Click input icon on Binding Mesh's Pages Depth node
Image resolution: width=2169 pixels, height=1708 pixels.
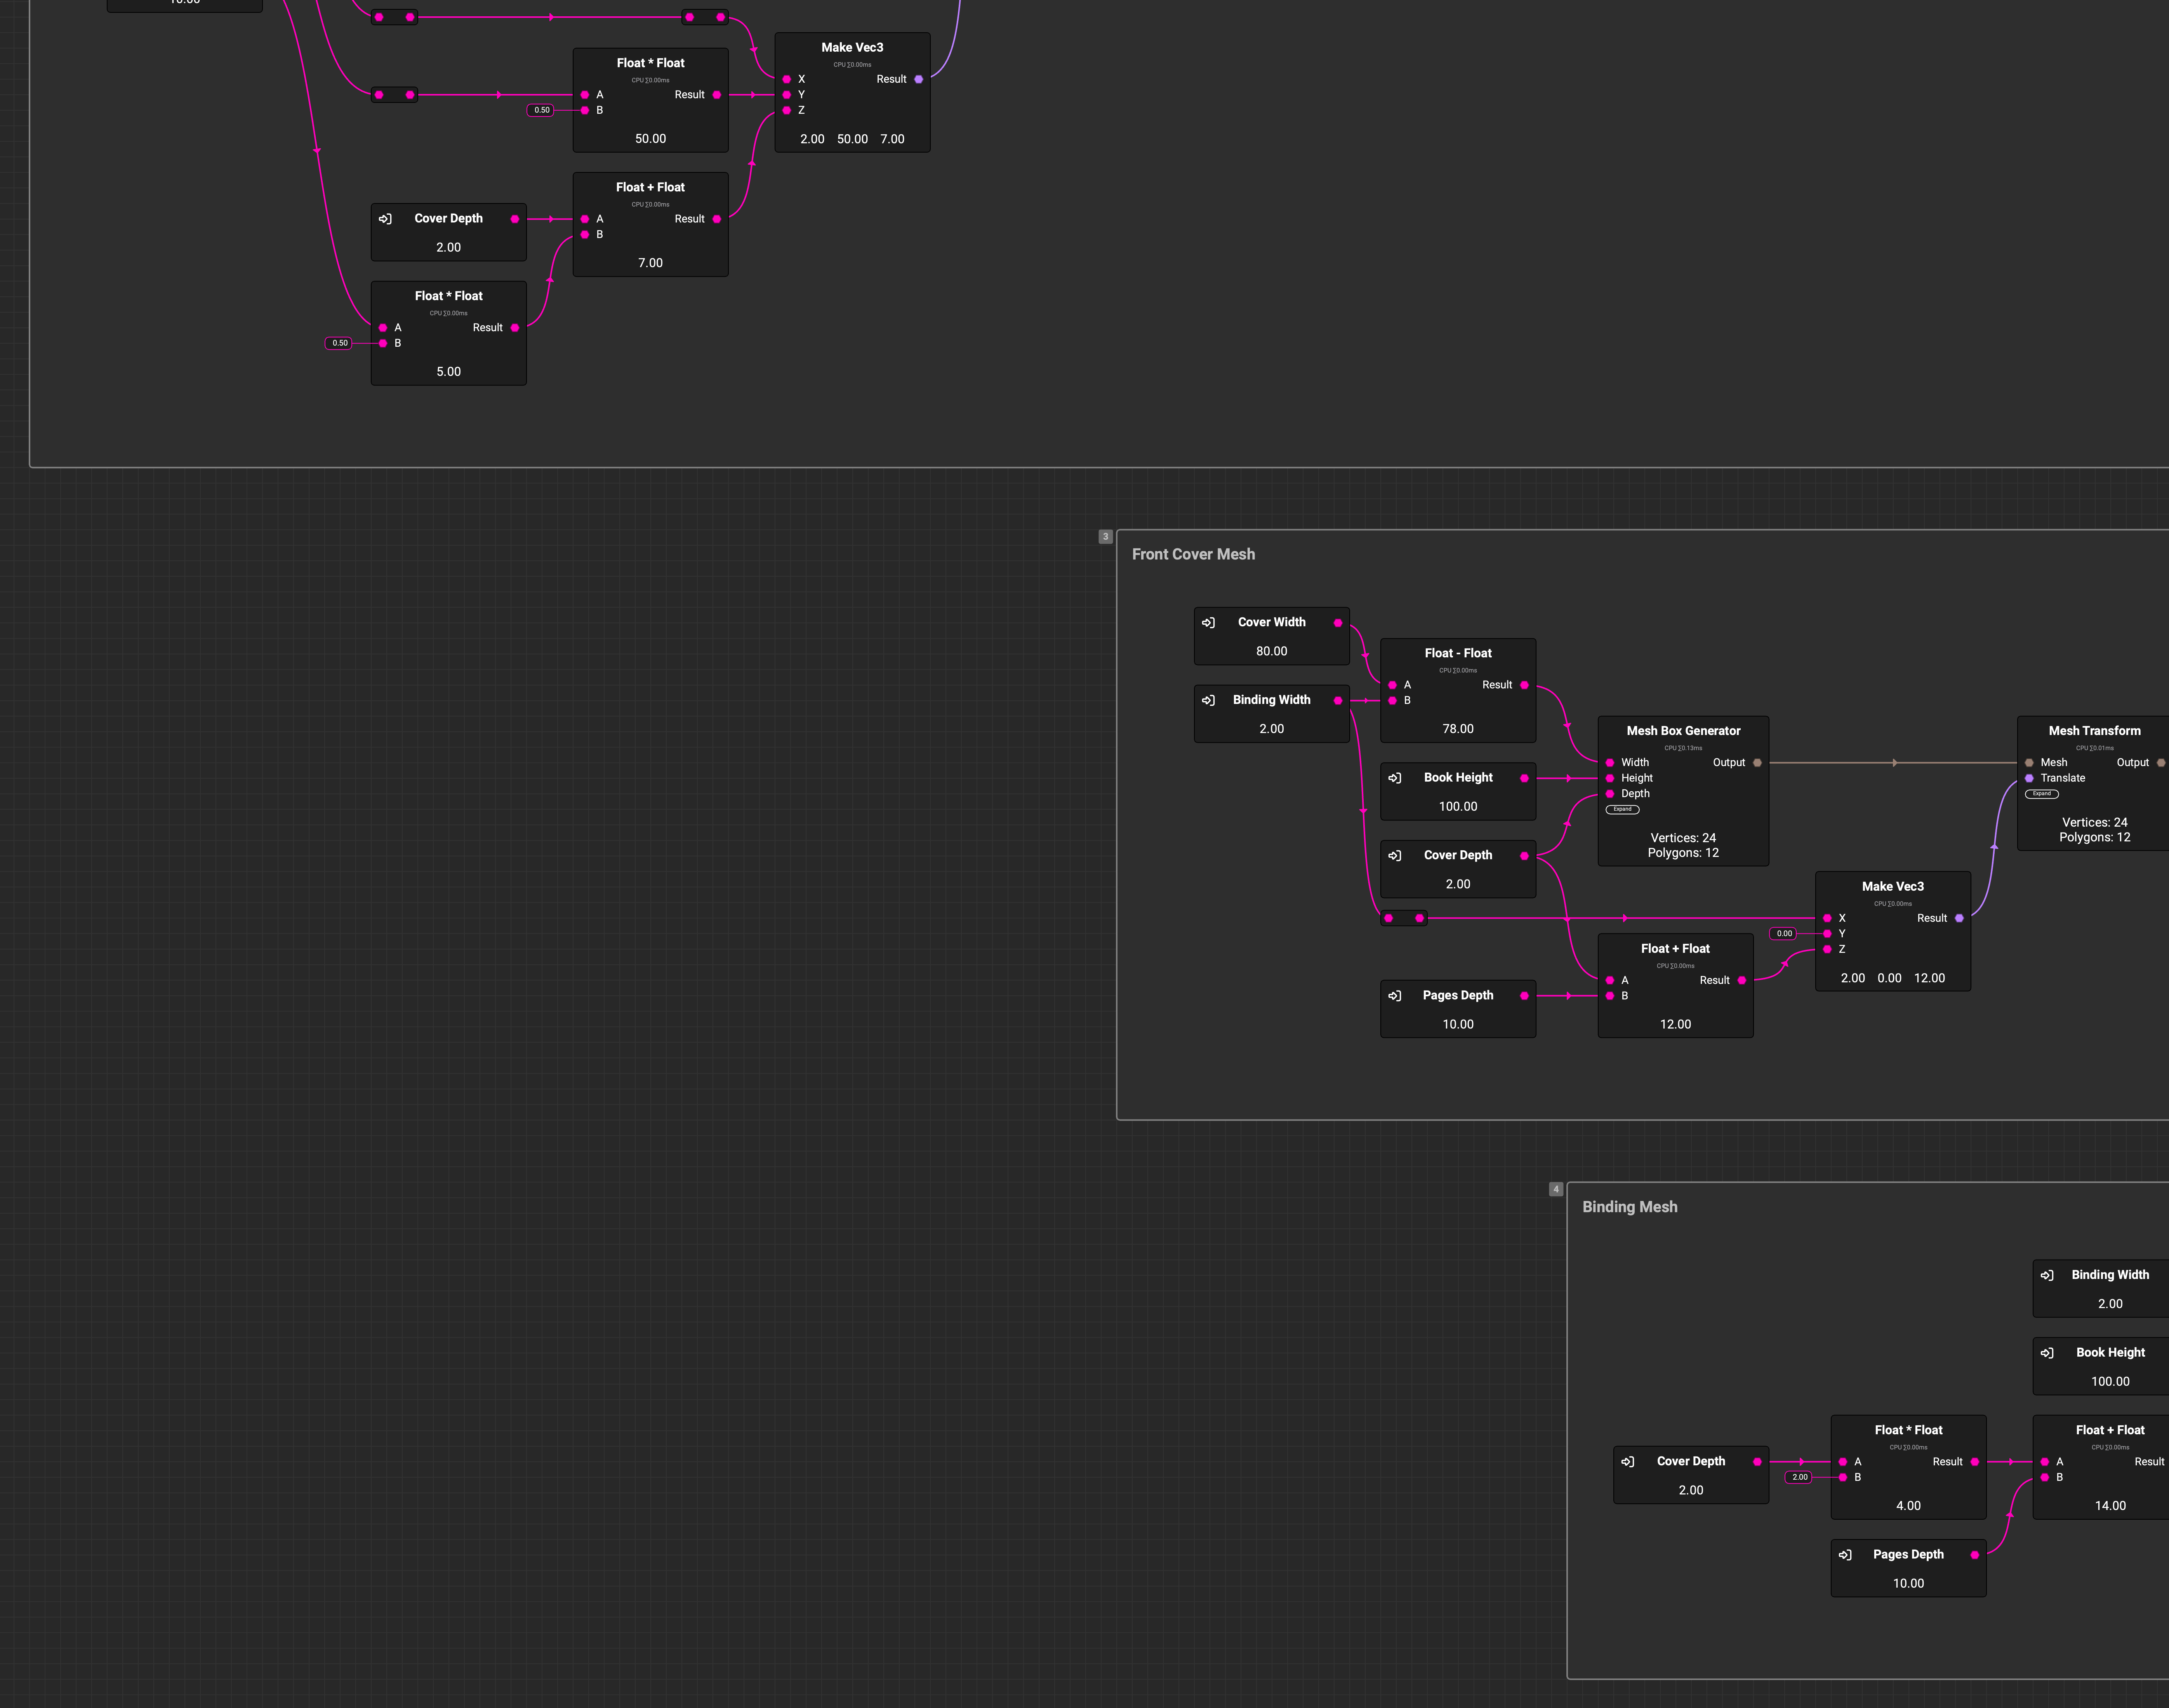pyautogui.click(x=1845, y=1555)
